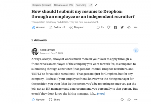Toggle Upvote on Sean Savage's answer

point(39,99)
